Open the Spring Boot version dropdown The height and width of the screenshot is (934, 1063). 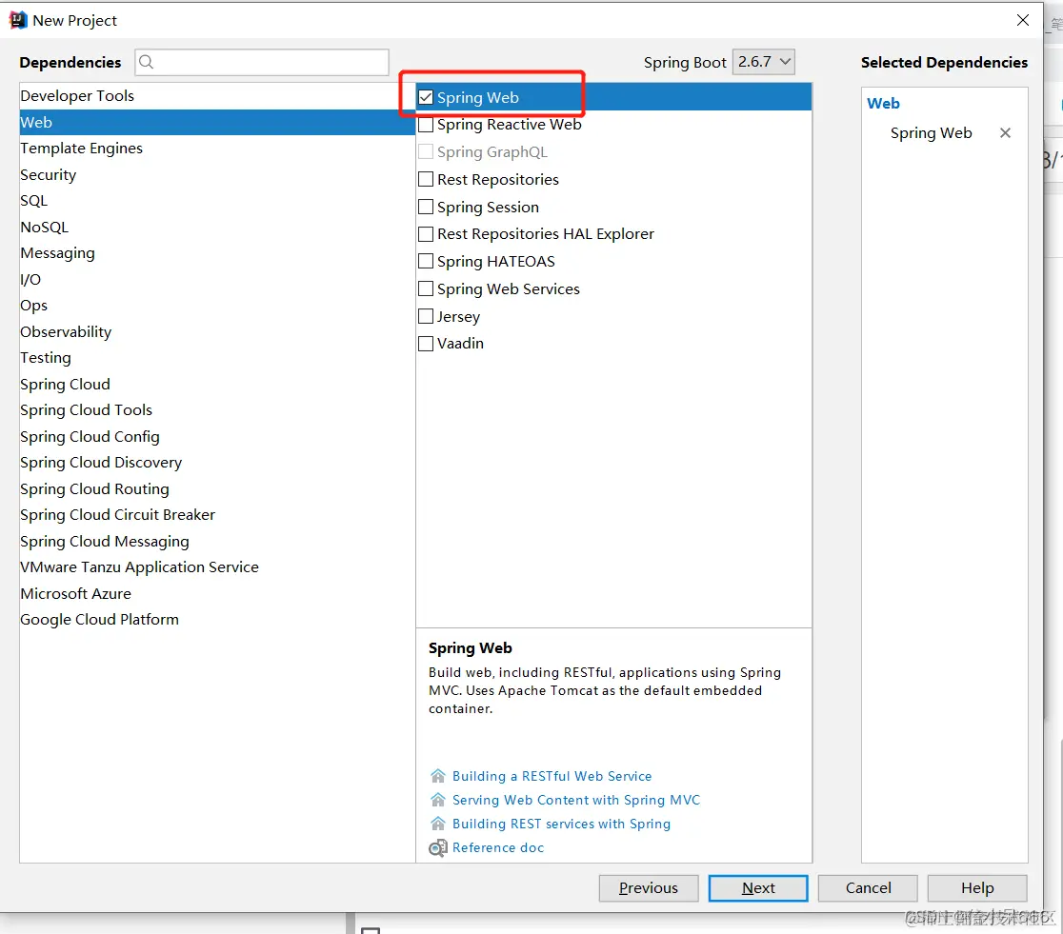(763, 62)
